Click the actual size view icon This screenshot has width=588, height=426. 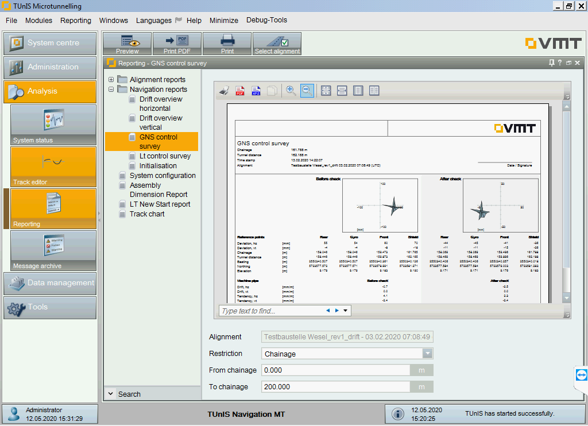pos(326,91)
